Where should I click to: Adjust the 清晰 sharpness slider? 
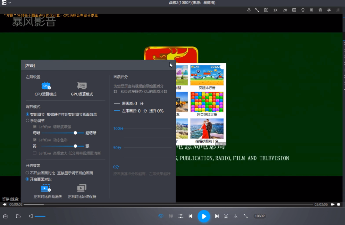click(75, 133)
